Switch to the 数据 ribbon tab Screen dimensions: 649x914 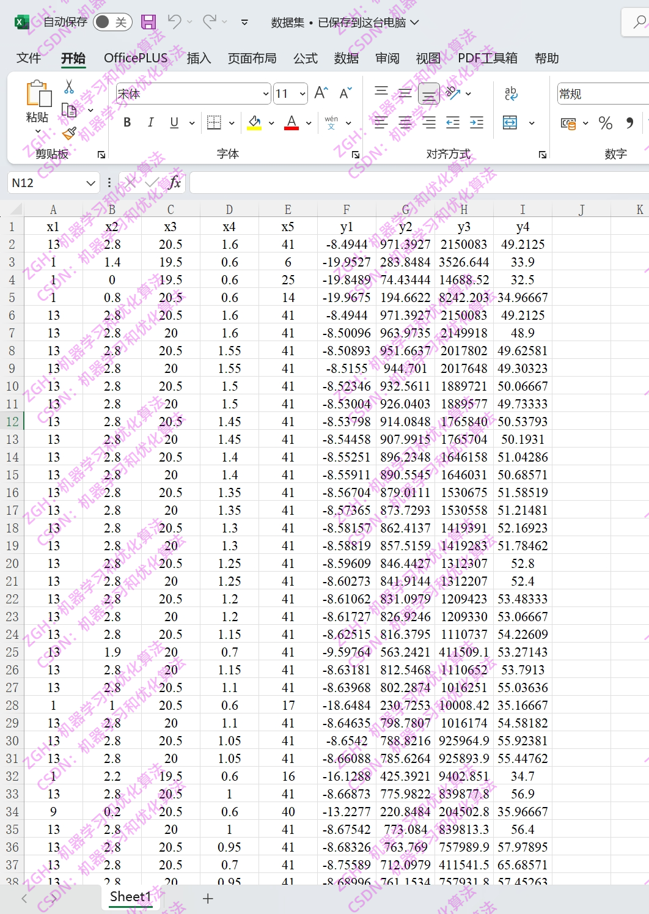(x=347, y=58)
